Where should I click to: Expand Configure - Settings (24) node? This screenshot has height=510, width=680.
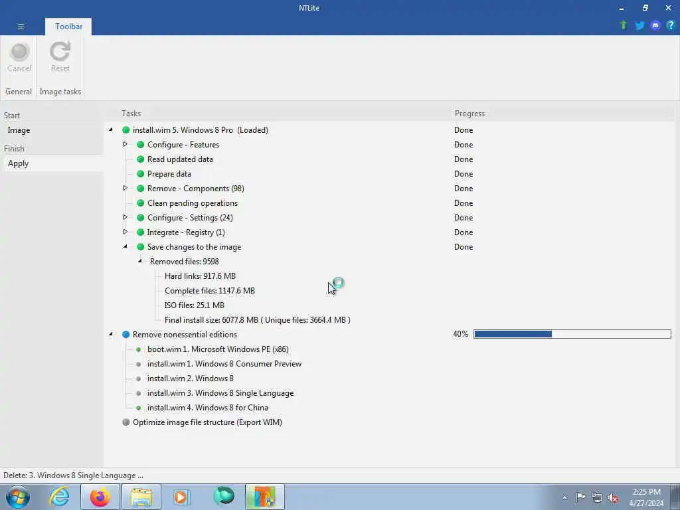tap(125, 217)
